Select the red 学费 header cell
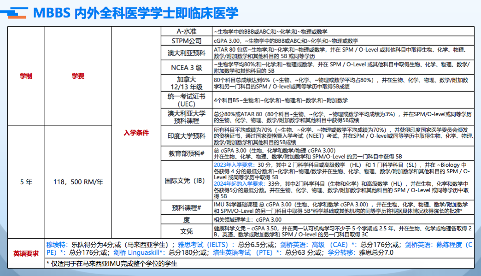Screen dimensions: 481x276 point(78,76)
